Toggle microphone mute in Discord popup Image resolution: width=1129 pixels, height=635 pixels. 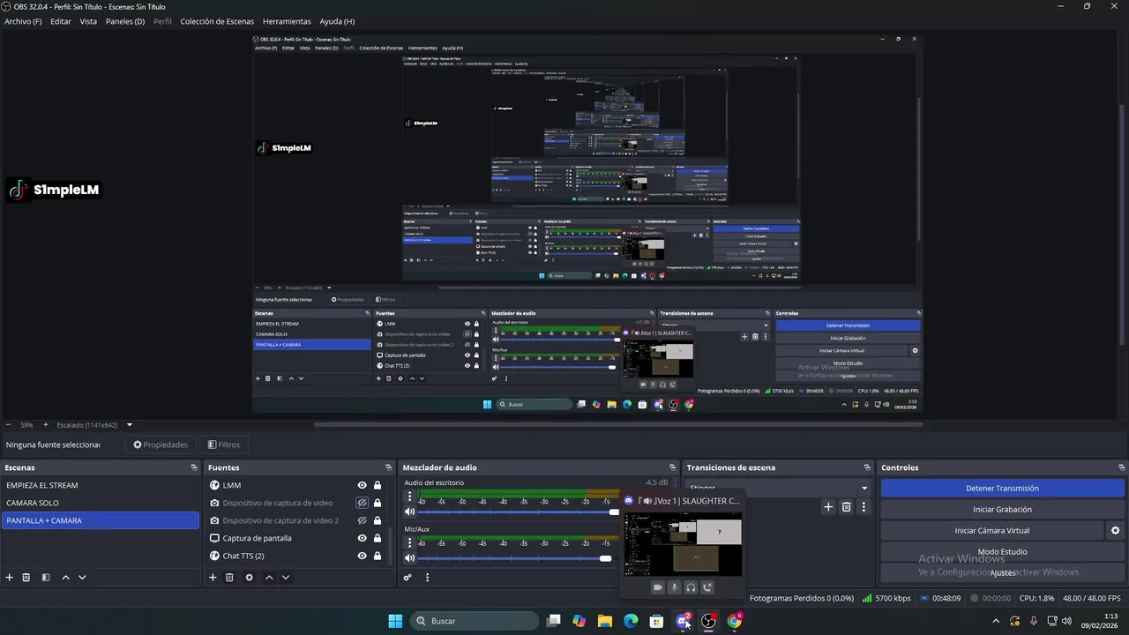click(674, 587)
